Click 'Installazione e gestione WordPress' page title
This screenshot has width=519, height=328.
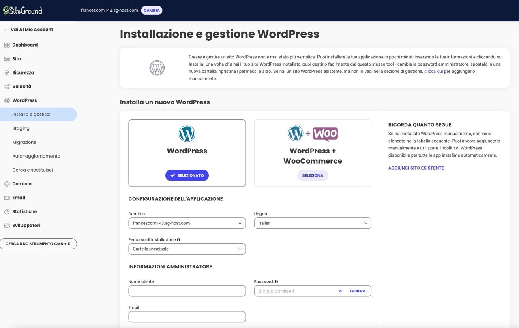pos(220,34)
